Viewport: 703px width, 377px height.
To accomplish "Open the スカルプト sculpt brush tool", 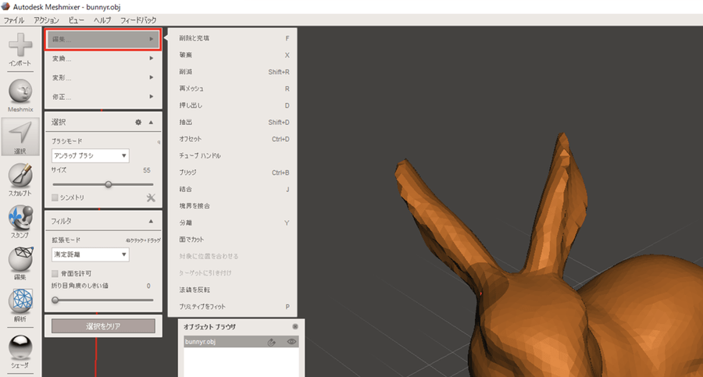I will [20, 176].
